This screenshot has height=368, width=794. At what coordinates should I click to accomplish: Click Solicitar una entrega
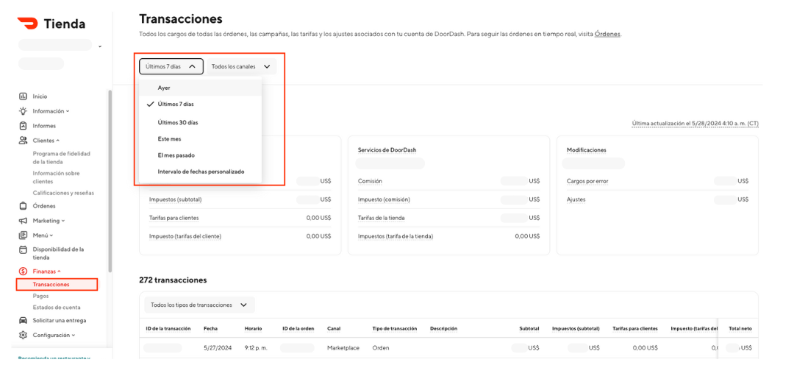[x=60, y=320]
